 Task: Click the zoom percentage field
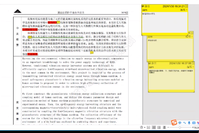coord(196,128)
